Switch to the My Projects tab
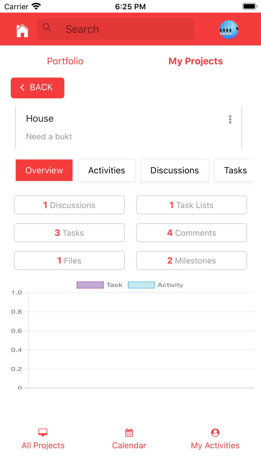The height and width of the screenshot is (464, 261). [x=196, y=61]
